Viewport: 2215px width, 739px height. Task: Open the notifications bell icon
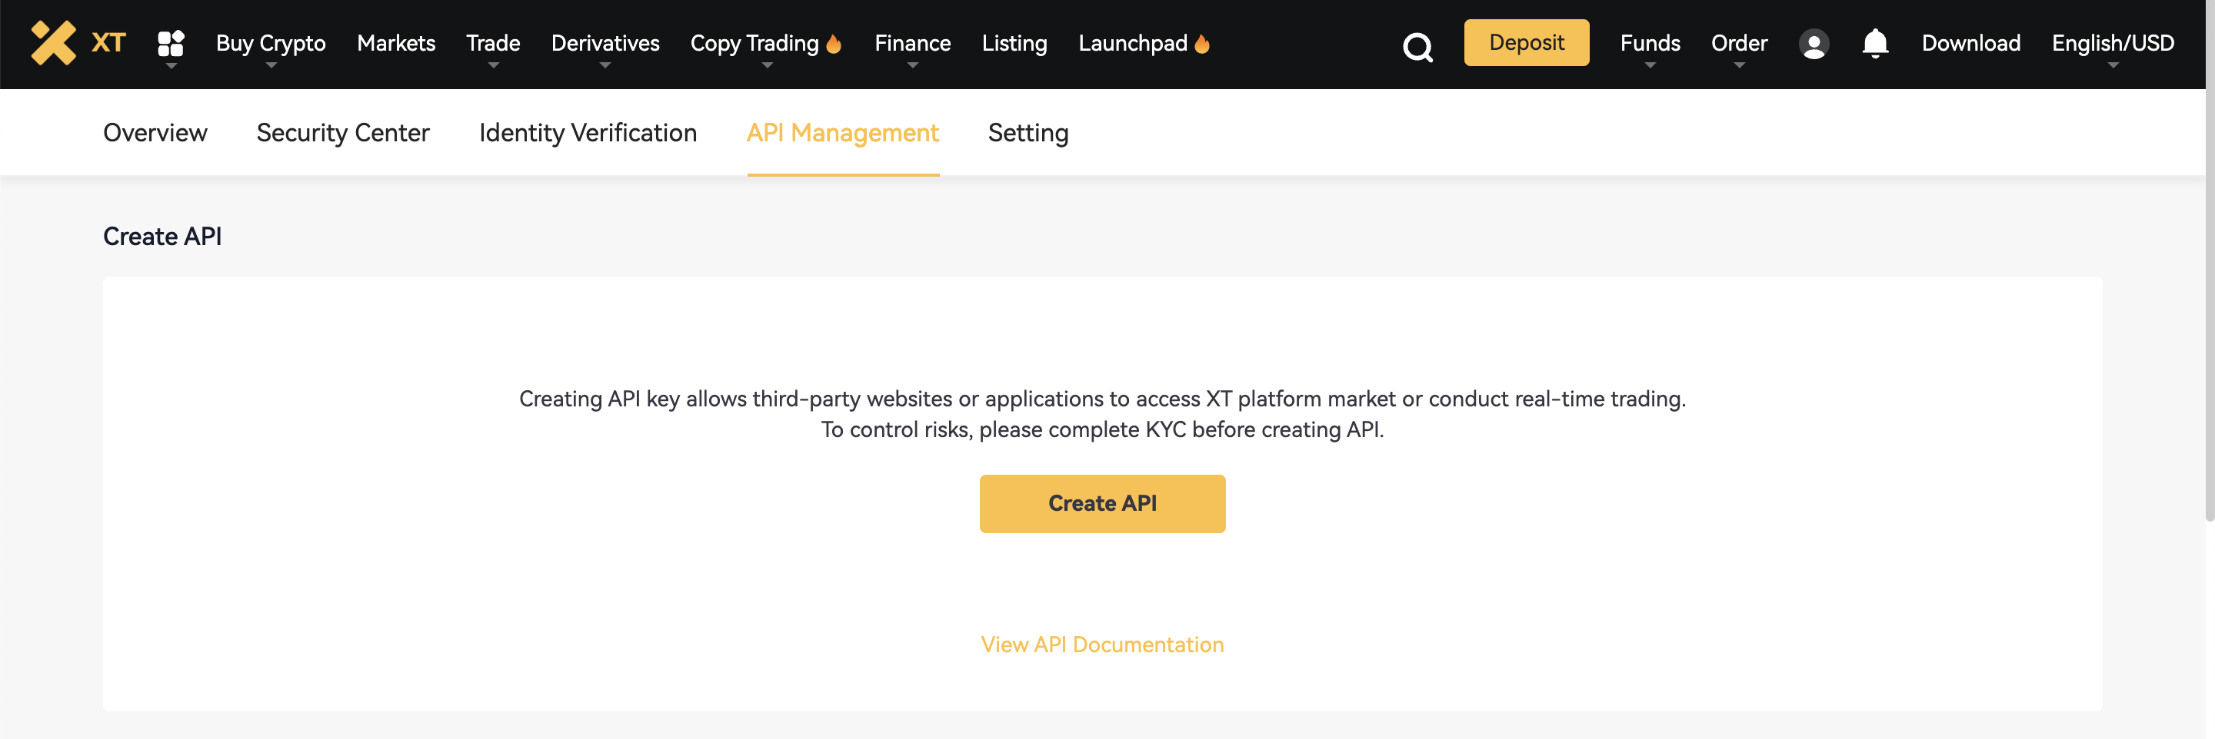(1874, 43)
